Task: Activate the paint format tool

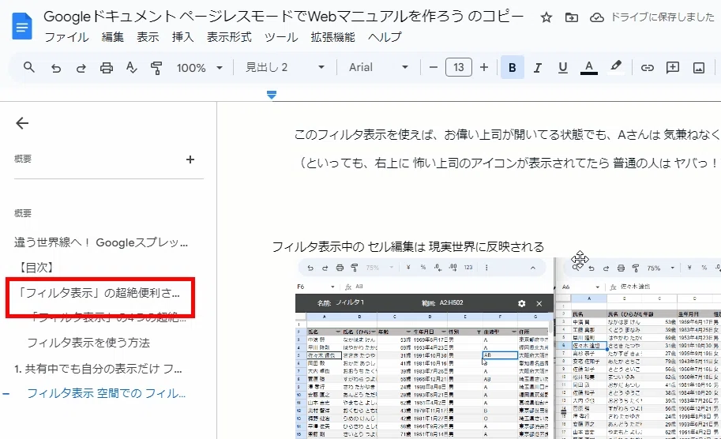Action: point(156,68)
